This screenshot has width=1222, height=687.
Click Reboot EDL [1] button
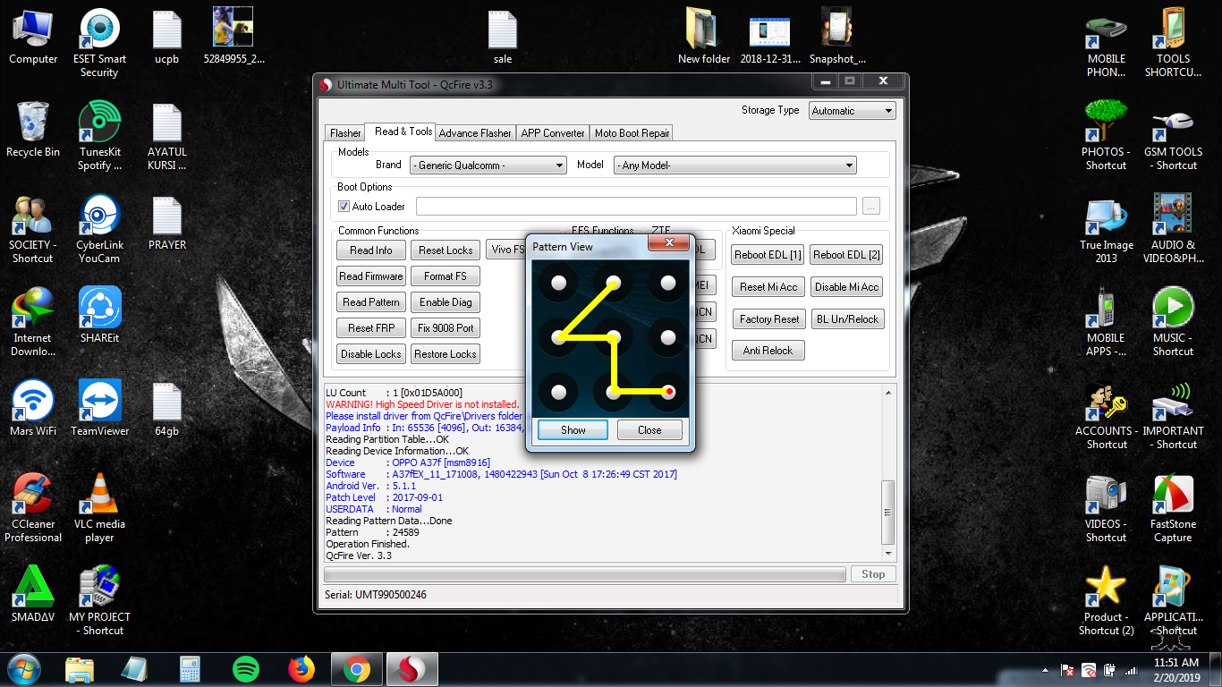768,255
